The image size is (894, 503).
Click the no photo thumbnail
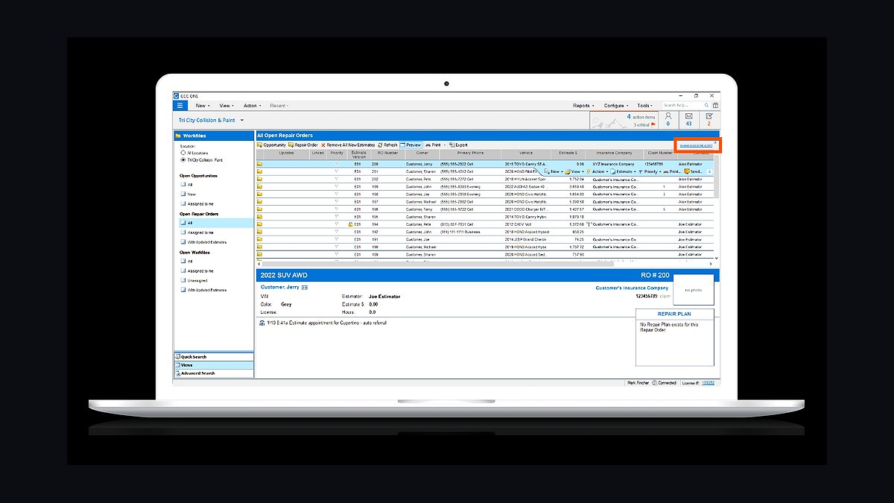pyautogui.click(x=694, y=290)
